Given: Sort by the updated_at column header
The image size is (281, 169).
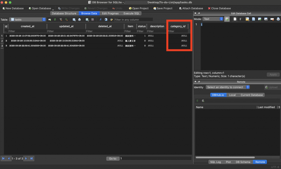Looking at the screenshot, I should pyautogui.click(x=66, y=26).
